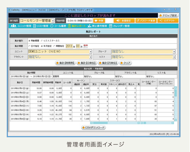Click the CSVダウンロード button

[x=93, y=128]
